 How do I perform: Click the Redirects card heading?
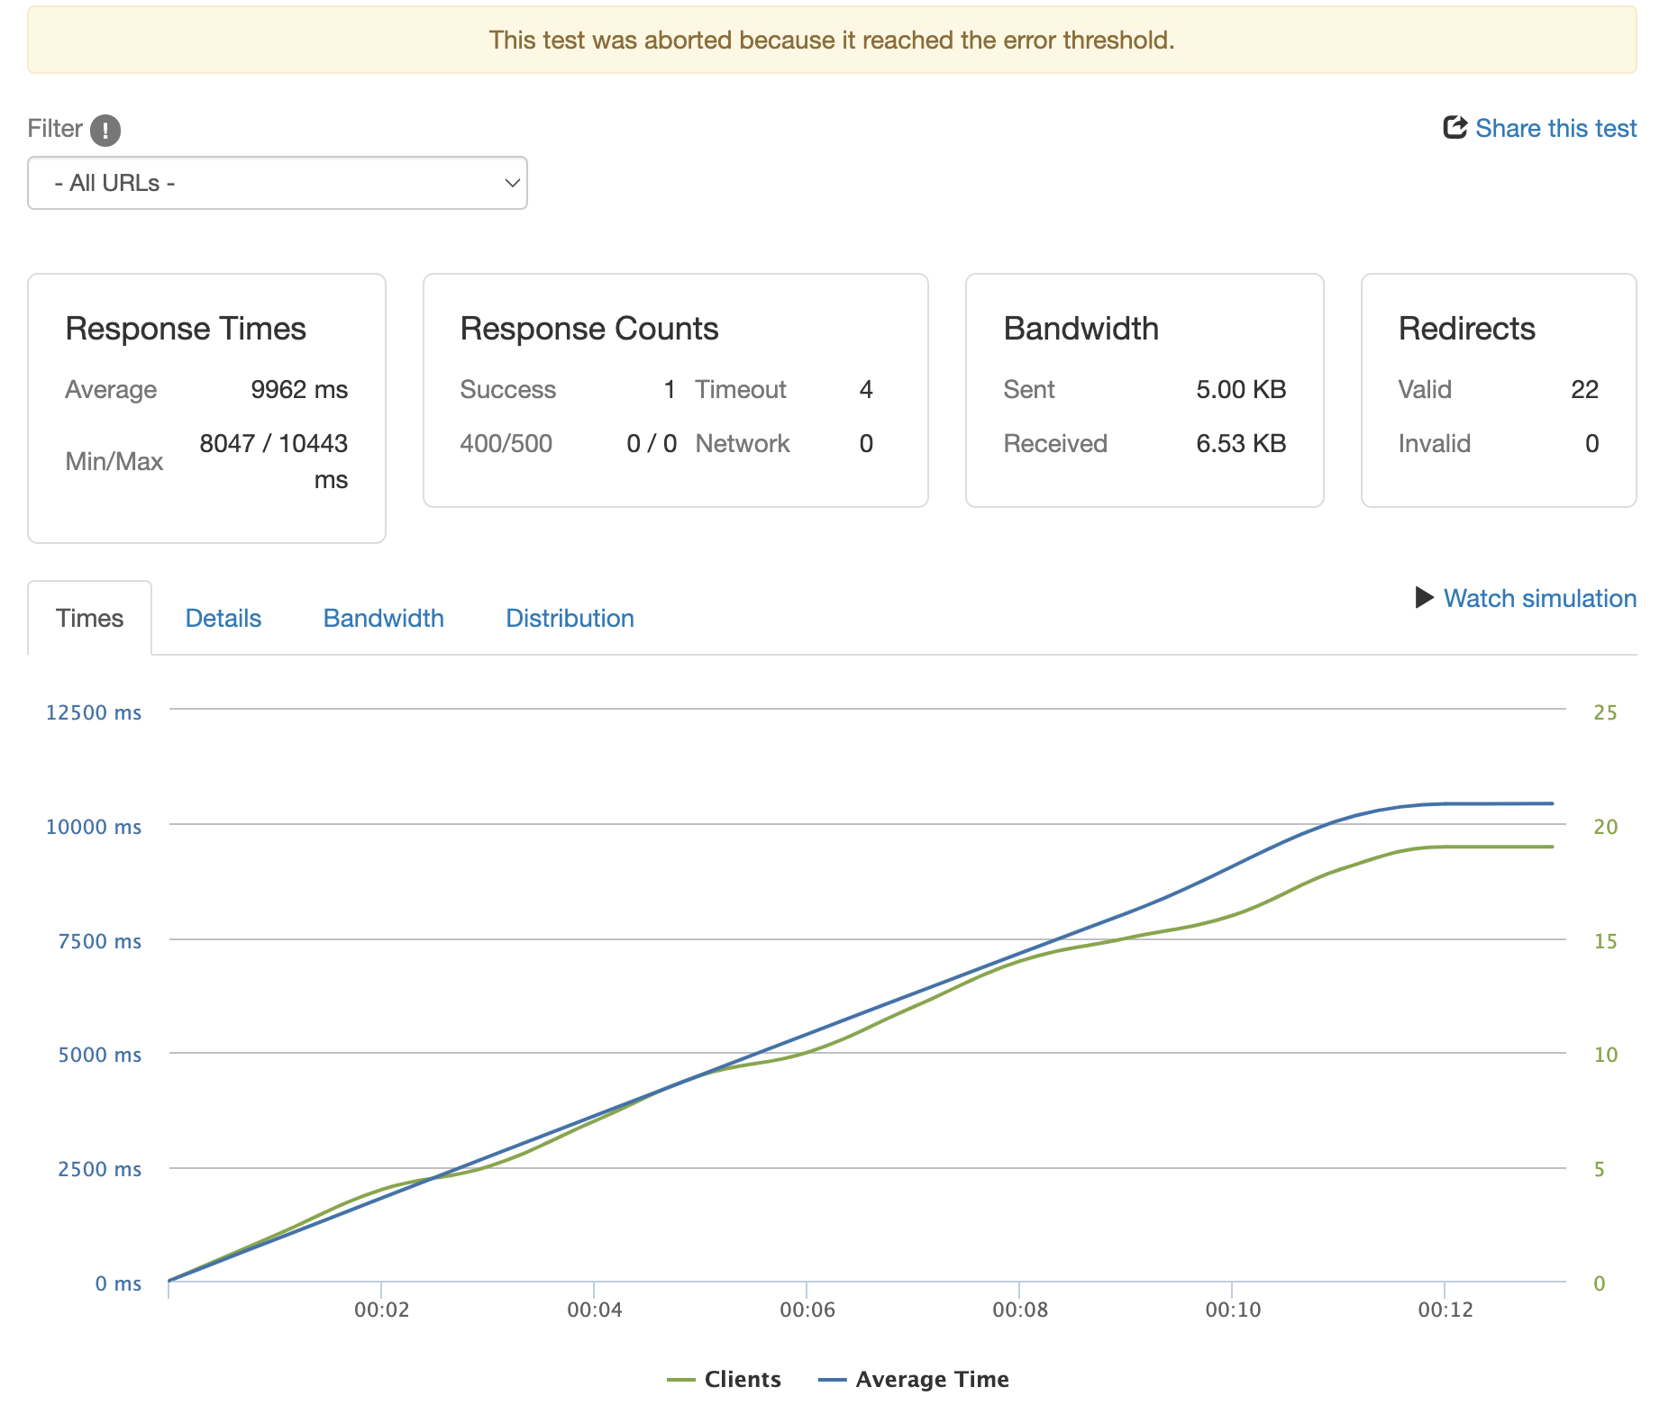point(1466,329)
